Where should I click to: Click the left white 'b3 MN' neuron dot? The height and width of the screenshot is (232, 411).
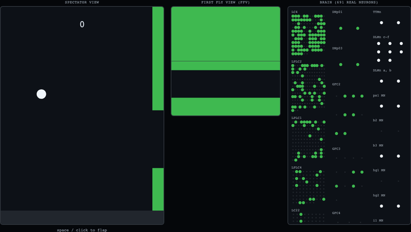381,156
